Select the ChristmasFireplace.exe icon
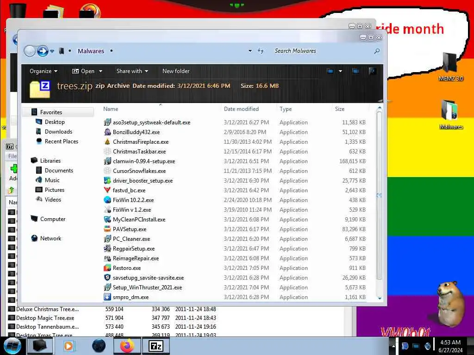The width and height of the screenshot is (474, 355). pos(107,141)
